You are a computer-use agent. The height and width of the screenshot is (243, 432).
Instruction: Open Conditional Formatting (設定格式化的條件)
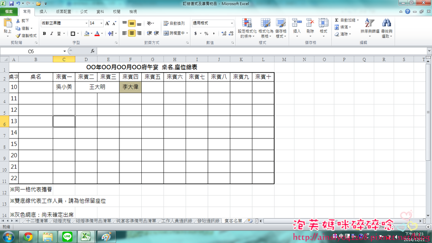pos(247,28)
